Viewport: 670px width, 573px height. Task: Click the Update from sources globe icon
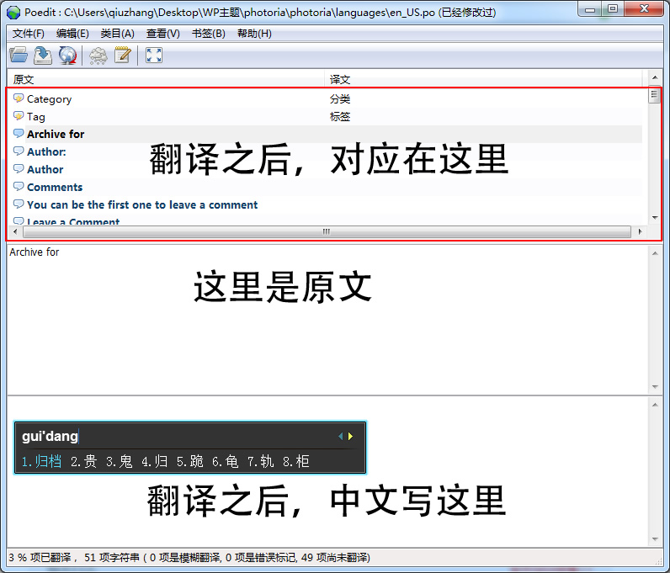67,56
